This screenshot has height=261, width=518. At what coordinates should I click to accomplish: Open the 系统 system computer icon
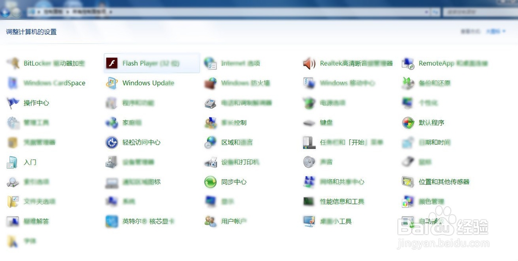pyautogui.click(x=112, y=201)
